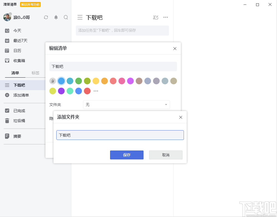Image resolution: width=277 pixels, height=217 pixels.
Task: Select the blue color swatch
Action: [x=61, y=81]
